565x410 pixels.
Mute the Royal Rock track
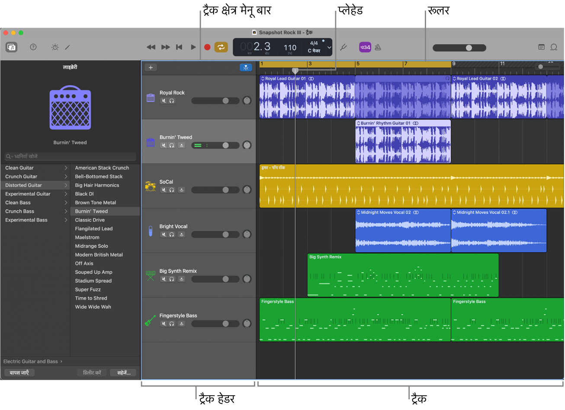164,101
